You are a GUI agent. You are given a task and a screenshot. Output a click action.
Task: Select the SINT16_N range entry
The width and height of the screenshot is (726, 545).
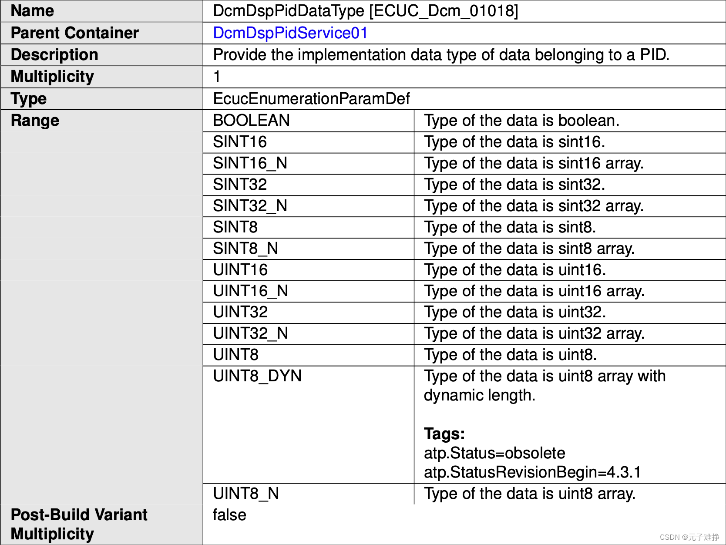pos(250,163)
